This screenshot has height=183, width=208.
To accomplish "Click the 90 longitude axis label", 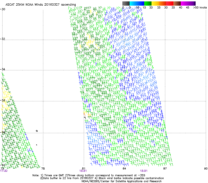I will (206, 169).
